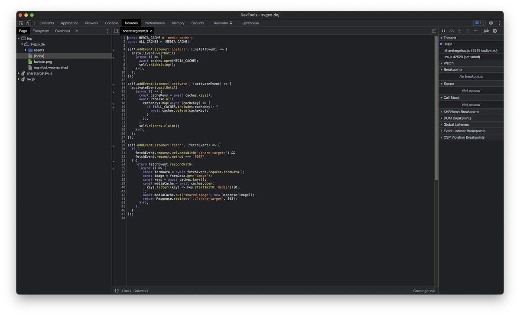Screen dimensions: 520x316
Task: Switch to the Application panel tab
Action: (x=69, y=23)
